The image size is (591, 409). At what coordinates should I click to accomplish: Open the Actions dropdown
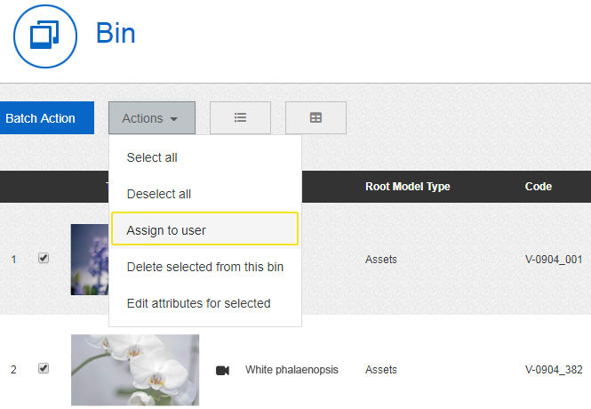[x=151, y=118]
